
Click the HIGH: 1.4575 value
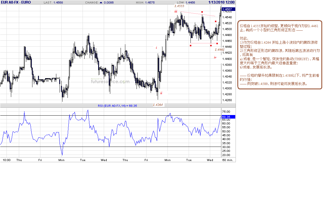145,2
